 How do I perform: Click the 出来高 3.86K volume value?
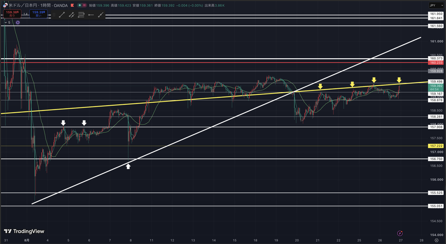pos(214,5)
